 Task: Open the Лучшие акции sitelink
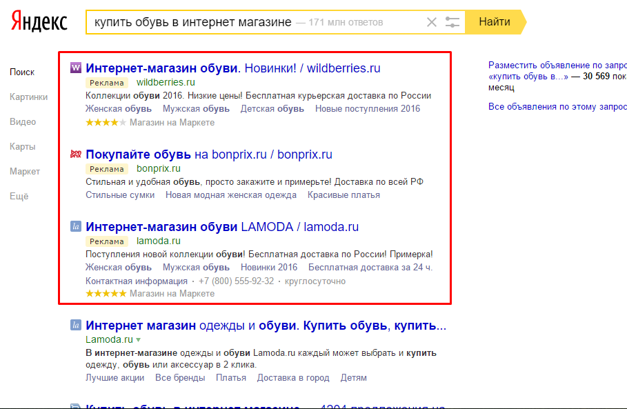pyautogui.click(x=115, y=378)
